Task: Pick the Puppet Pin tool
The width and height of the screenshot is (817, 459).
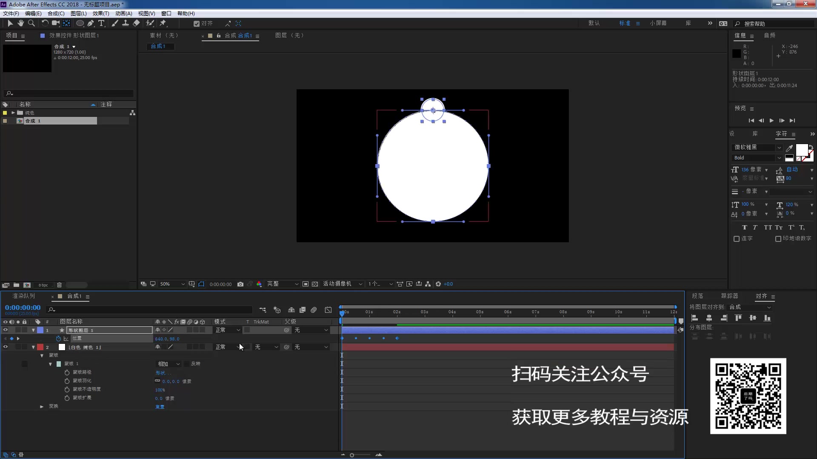Action: pyautogui.click(x=163, y=23)
